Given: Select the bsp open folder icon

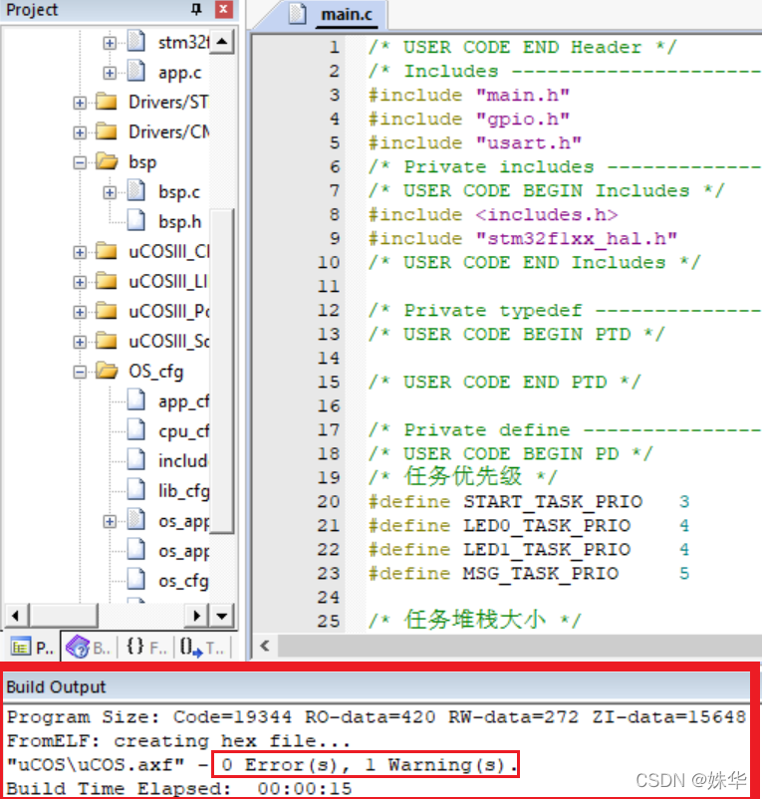Looking at the screenshot, I should tap(107, 161).
